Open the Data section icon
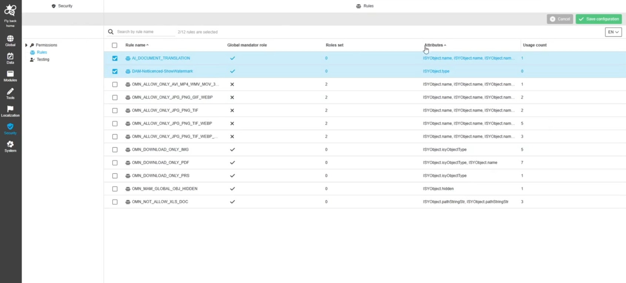 tap(10, 57)
